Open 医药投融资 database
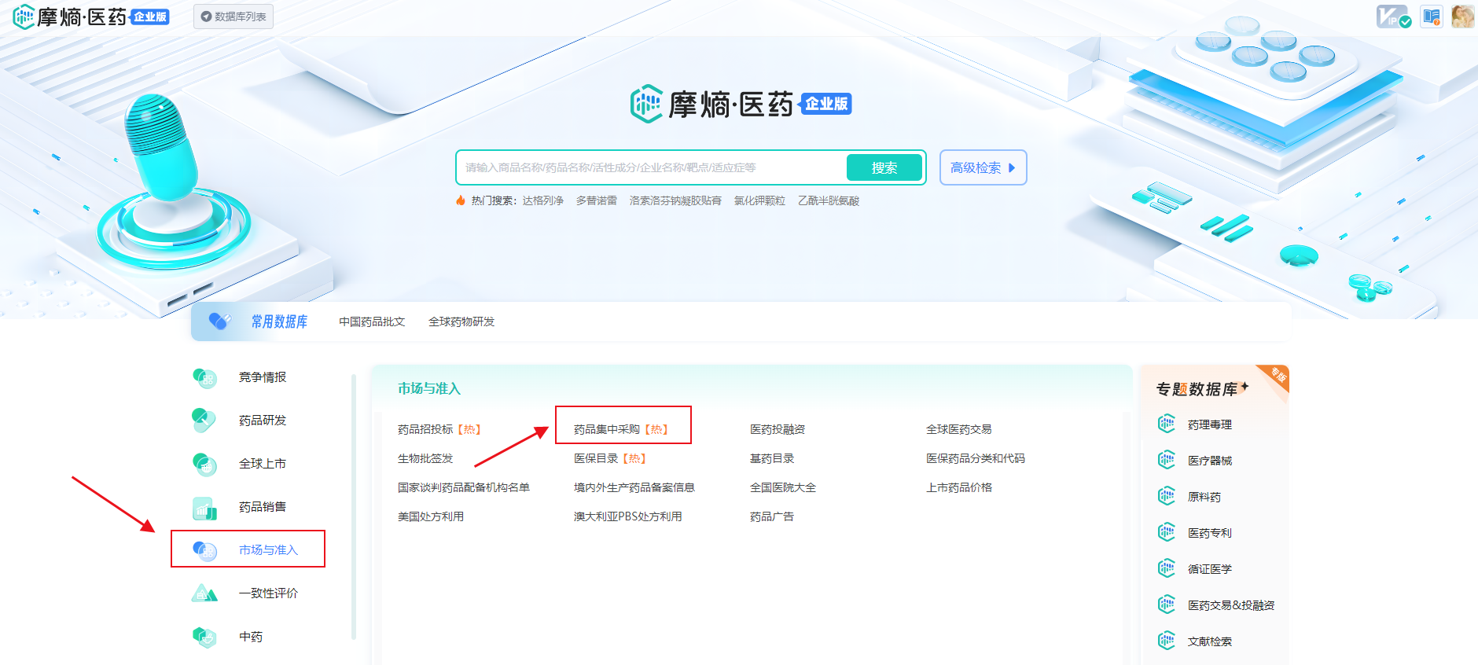Viewport: 1478px width, 665px height. click(x=778, y=429)
